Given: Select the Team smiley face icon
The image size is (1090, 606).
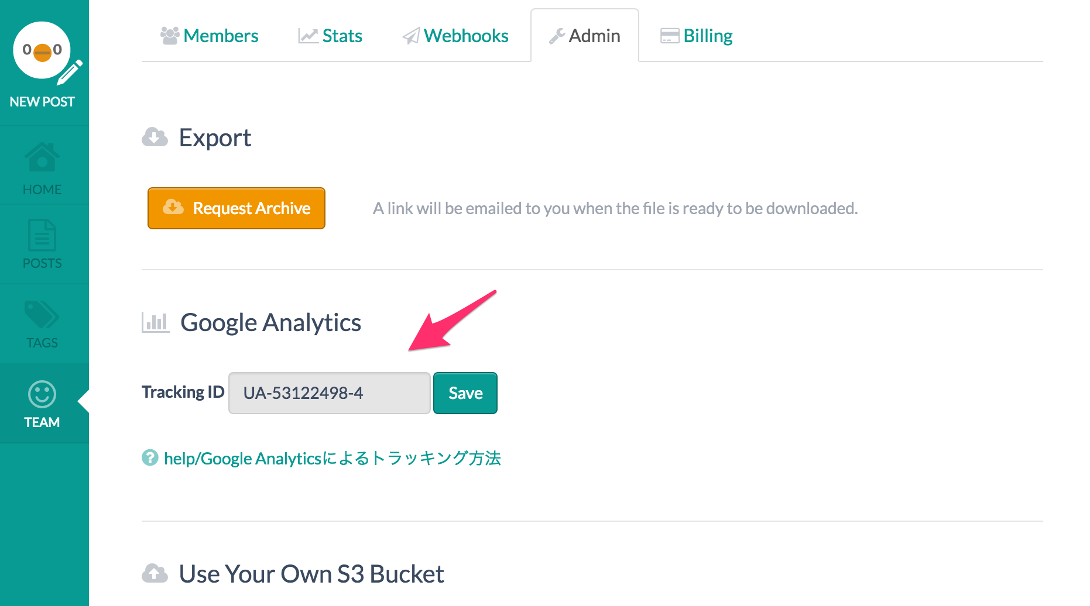Looking at the screenshot, I should pos(42,394).
